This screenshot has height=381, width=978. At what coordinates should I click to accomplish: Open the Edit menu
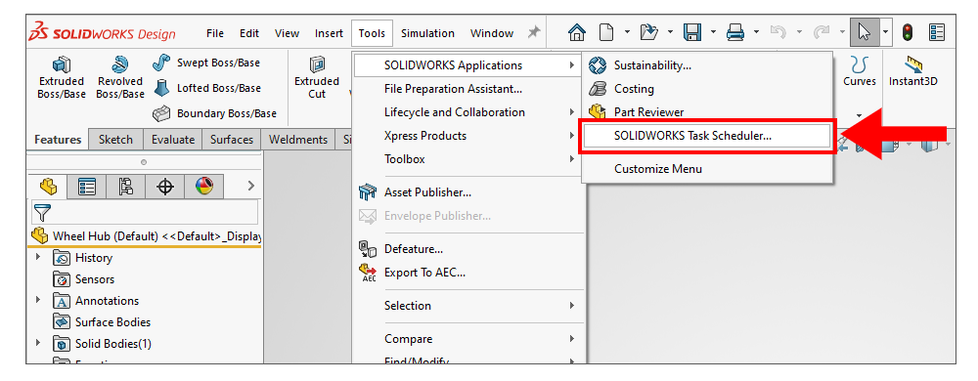[x=249, y=33]
